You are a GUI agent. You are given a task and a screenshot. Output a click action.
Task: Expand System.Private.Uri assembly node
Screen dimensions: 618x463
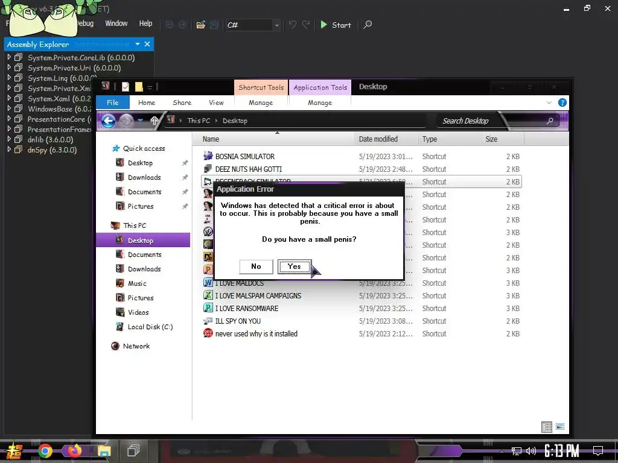(x=9, y=68)
